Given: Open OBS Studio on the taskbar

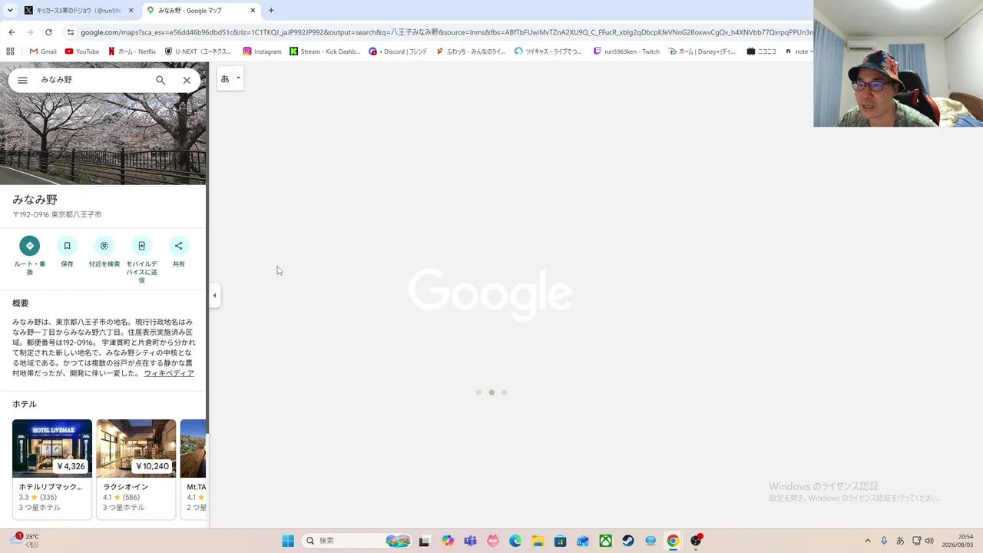Looking at the screenshot, I should [x=696, y=541].
